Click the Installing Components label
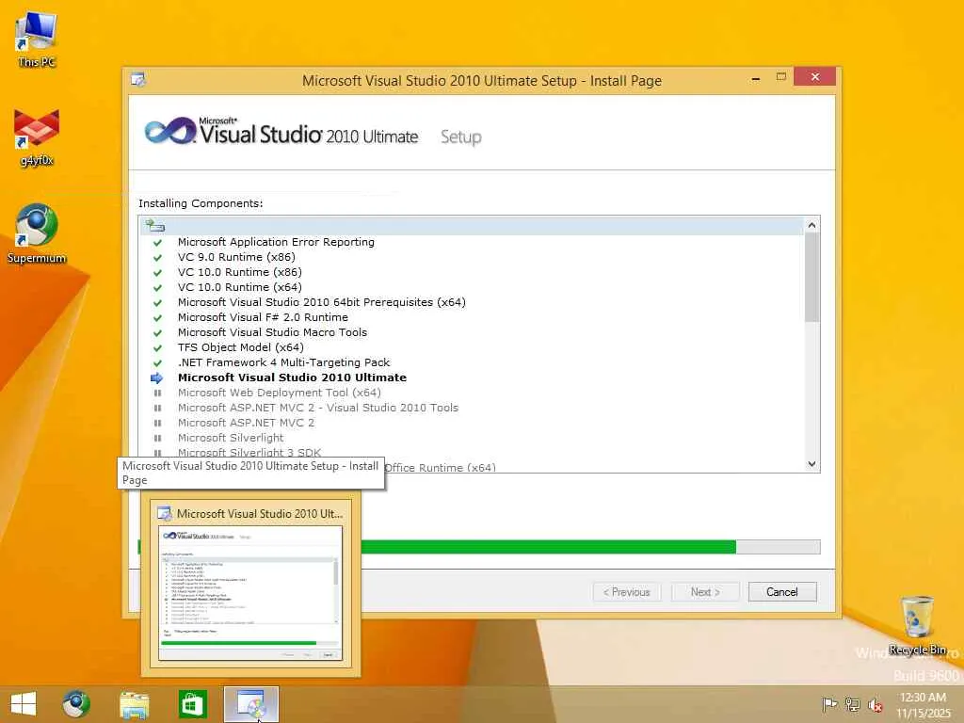964x723 pixels. point(201,203)
